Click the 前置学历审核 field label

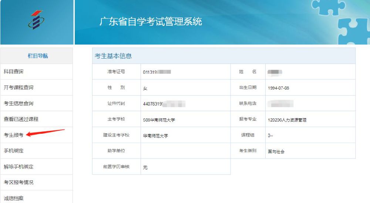pos(116,167)
